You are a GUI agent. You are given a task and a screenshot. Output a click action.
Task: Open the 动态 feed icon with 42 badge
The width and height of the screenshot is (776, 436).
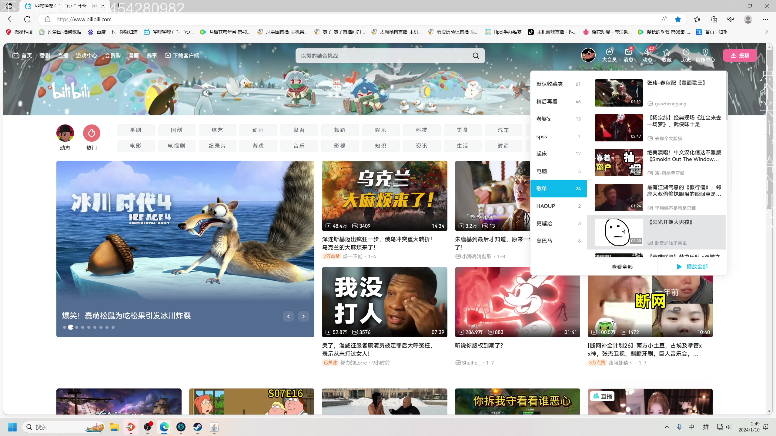coord(647,55)
